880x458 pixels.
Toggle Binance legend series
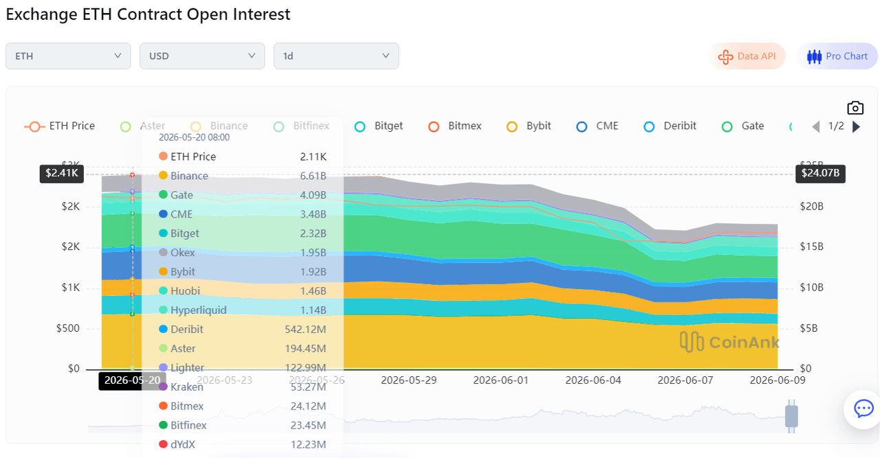219,126
